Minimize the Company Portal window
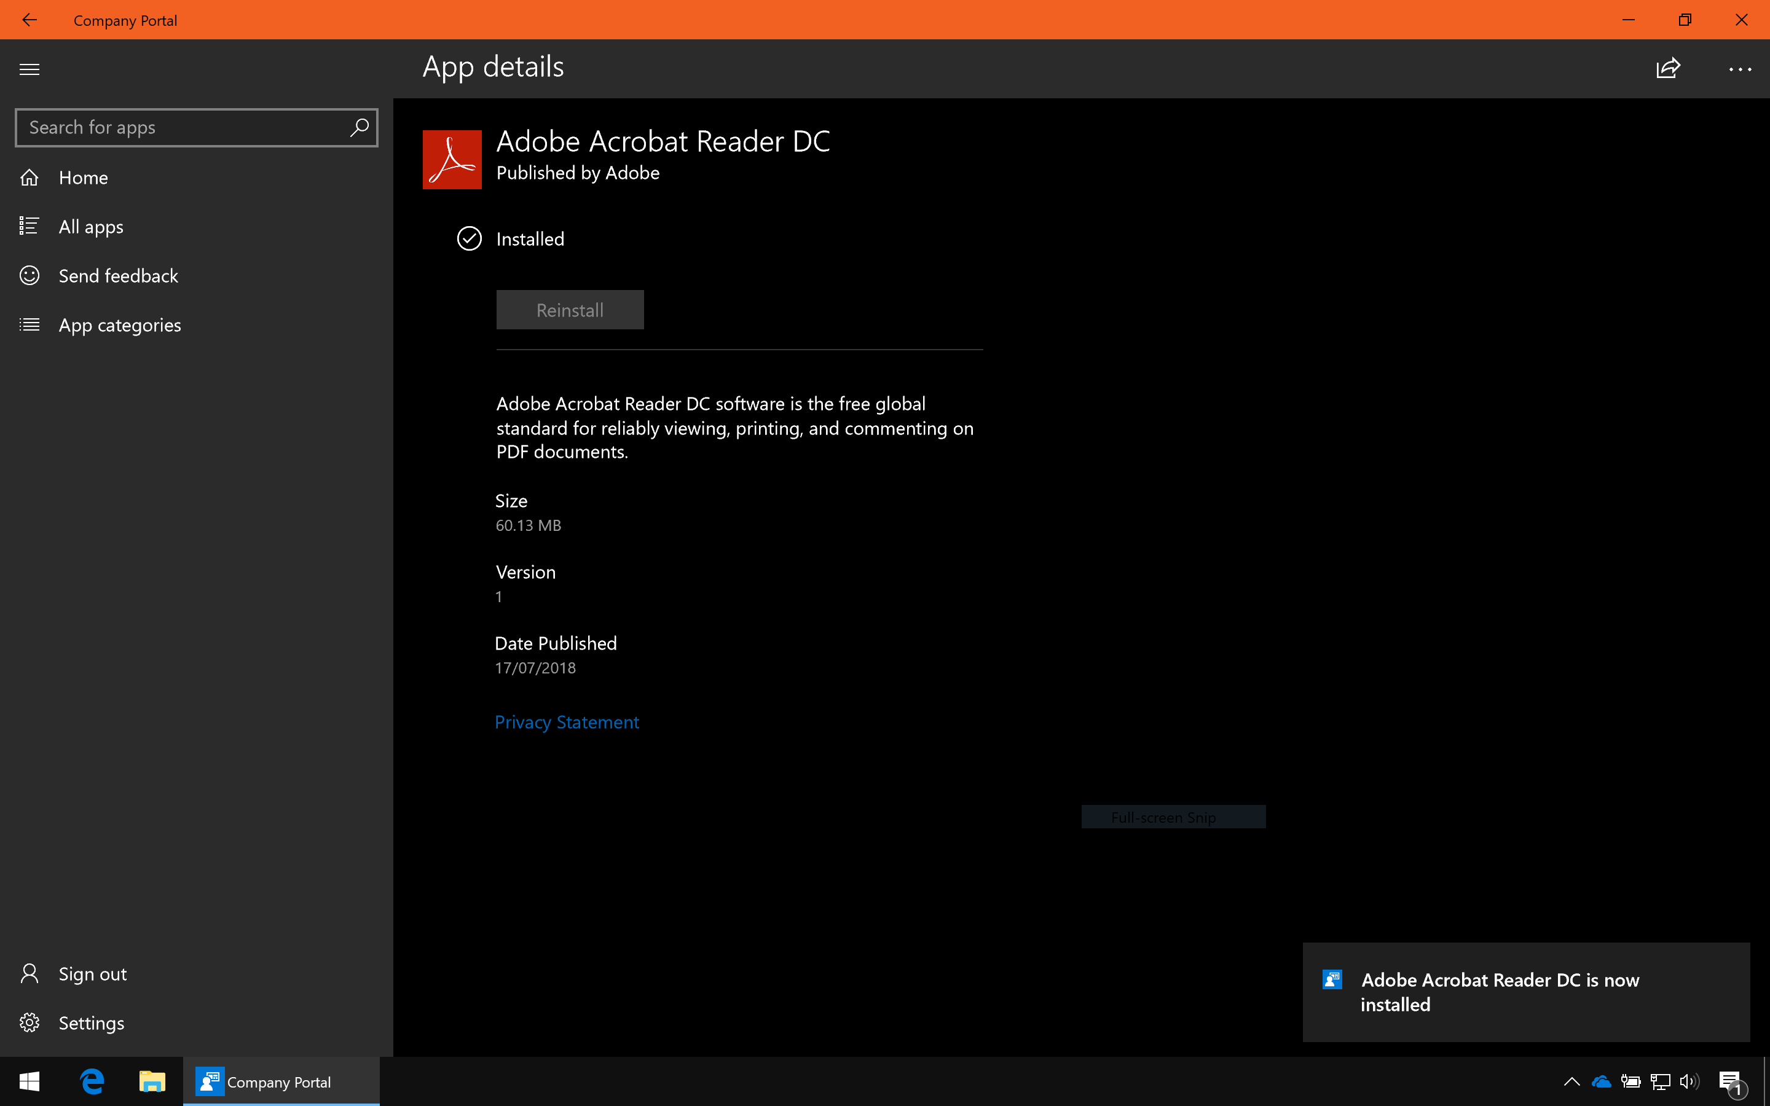1770x1106 pixels. click(x=1628, y=20)
